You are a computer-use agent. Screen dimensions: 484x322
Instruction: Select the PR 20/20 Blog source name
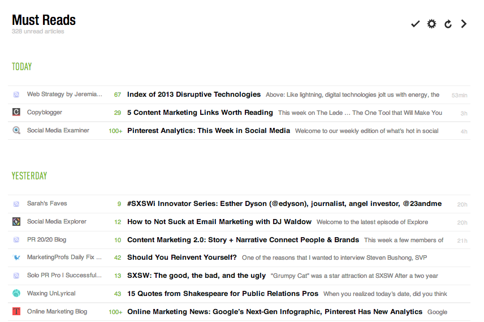pos(46,239)
